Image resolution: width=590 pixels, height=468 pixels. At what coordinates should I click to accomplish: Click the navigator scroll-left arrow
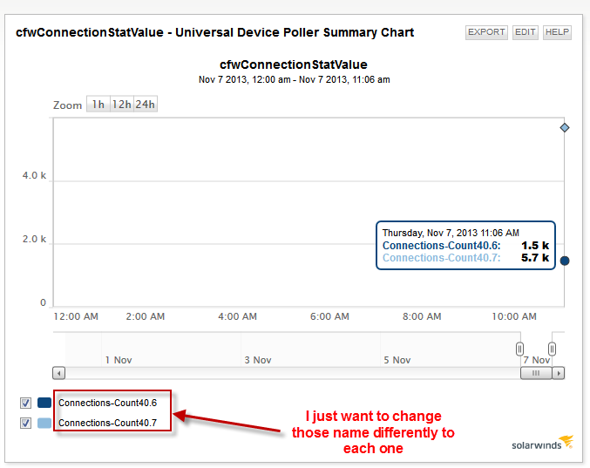pos(58,373)
